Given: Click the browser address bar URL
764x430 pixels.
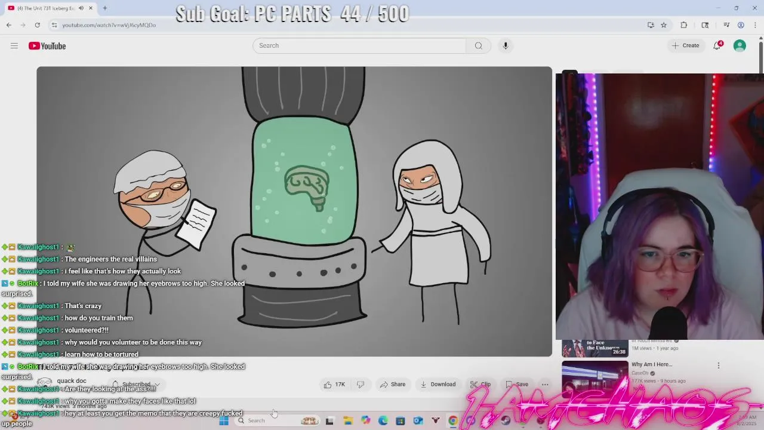Looking at the screenshot, I should point(109,25).
